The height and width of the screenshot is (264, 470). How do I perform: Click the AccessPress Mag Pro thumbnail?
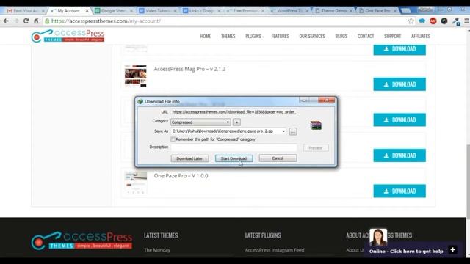[136, 76]
